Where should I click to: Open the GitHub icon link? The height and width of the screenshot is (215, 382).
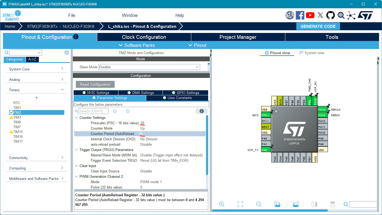coord(331,15)
